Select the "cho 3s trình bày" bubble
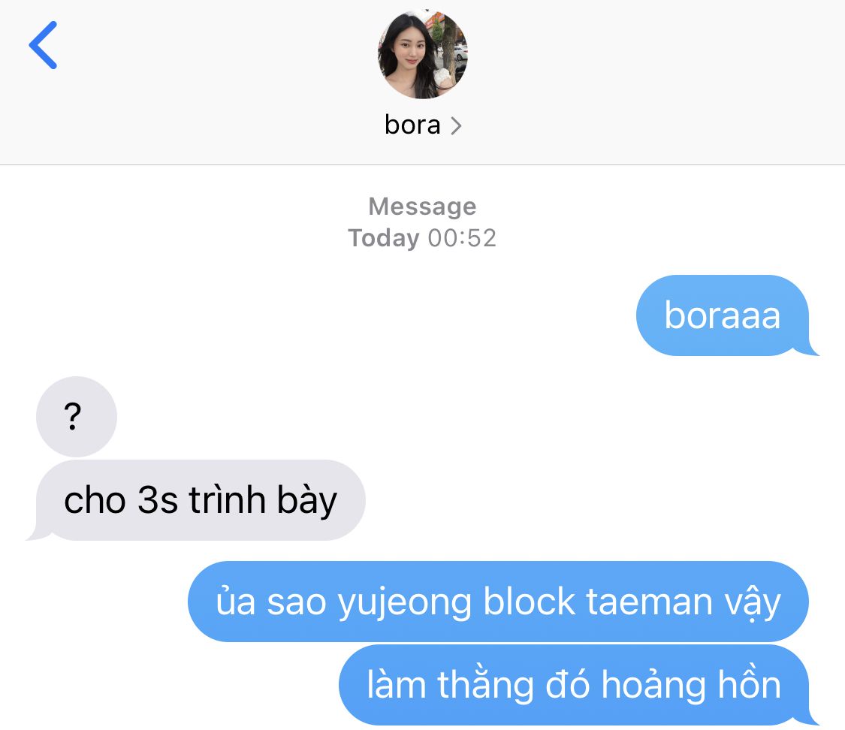Image resolution: width=845 pixels, height=730 pixels. pyautogui.click(x=200, y=500)
